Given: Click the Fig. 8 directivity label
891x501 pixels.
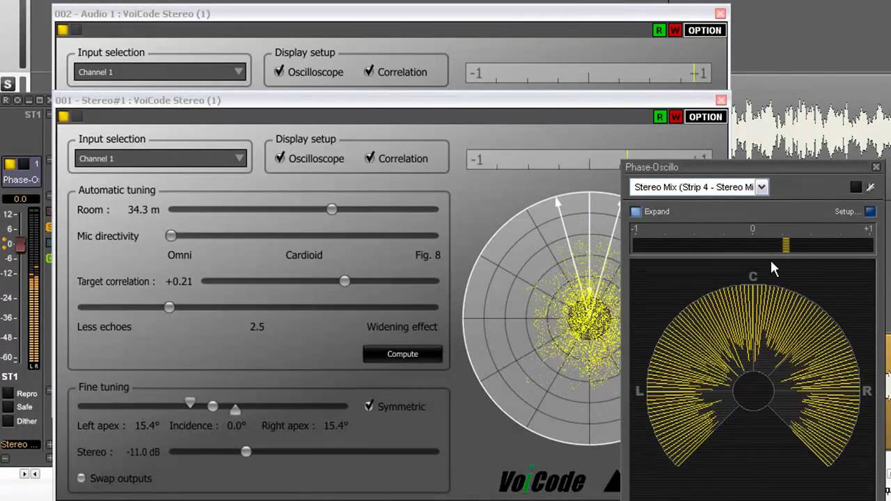Looking at the screenshot, I should click(x=427, y=255).
